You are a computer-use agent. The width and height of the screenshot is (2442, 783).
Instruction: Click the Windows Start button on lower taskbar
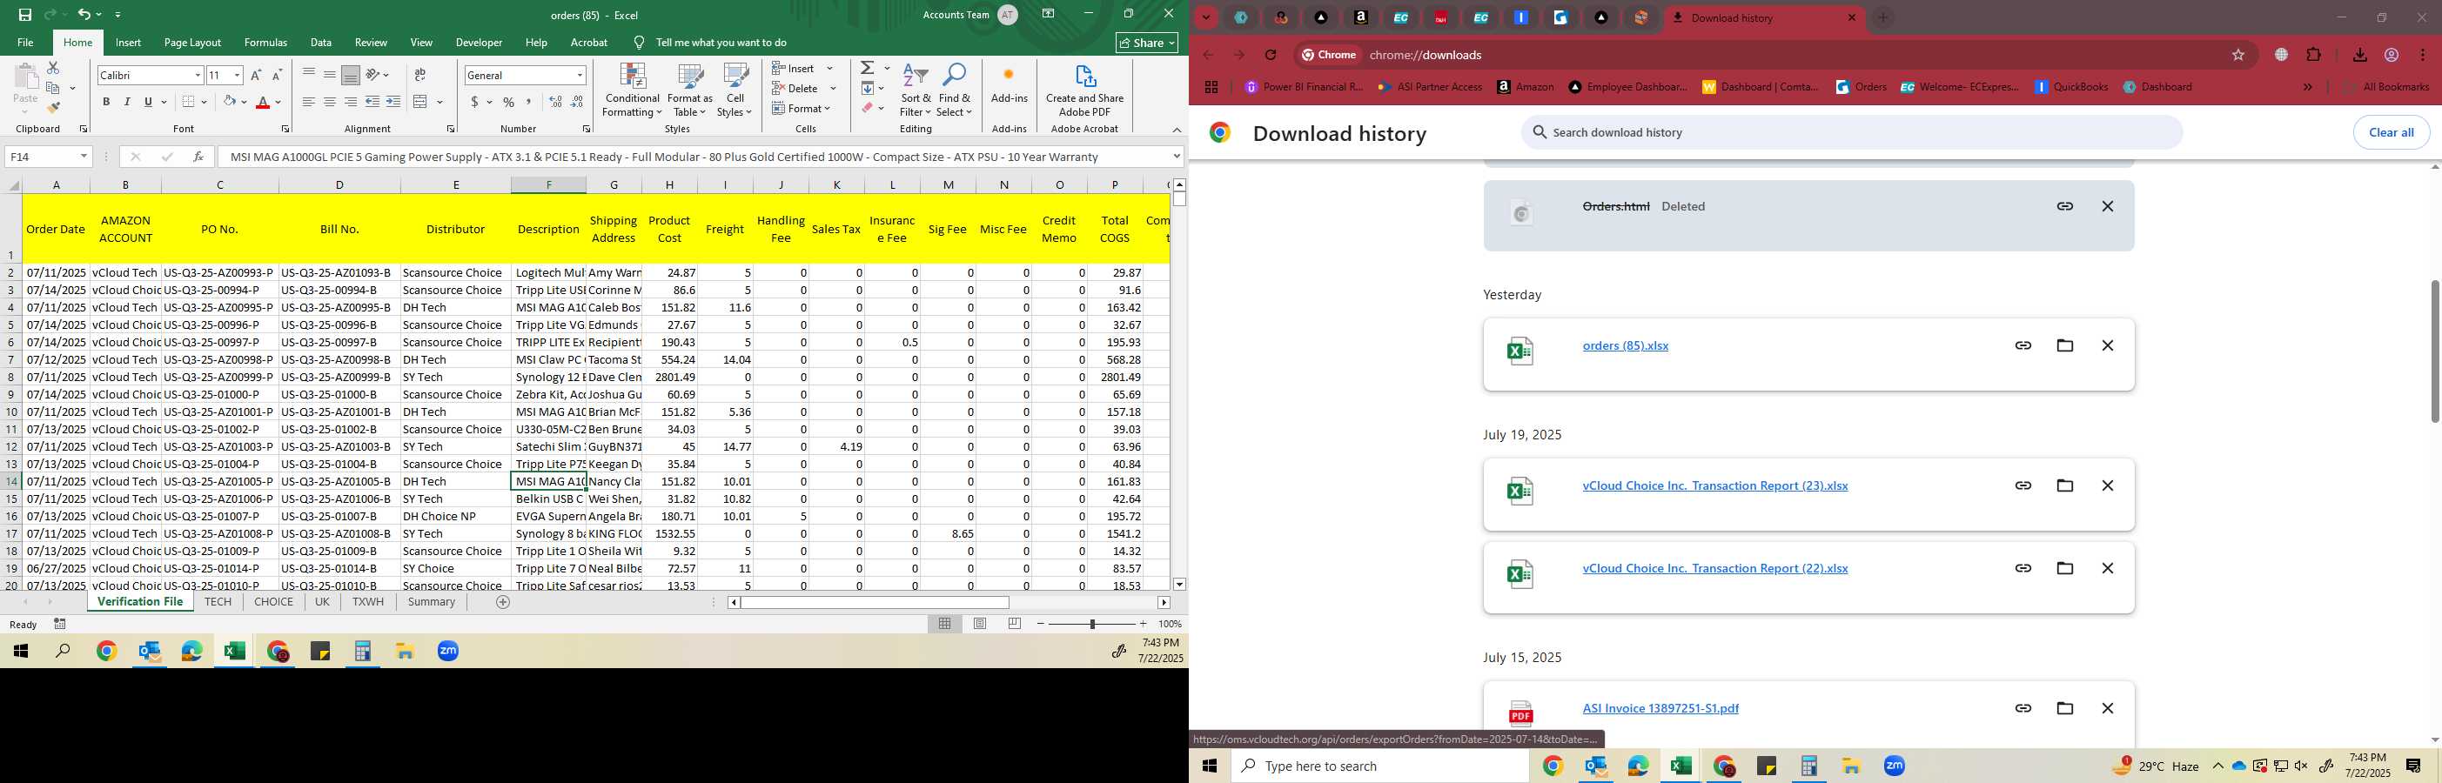1210,766
